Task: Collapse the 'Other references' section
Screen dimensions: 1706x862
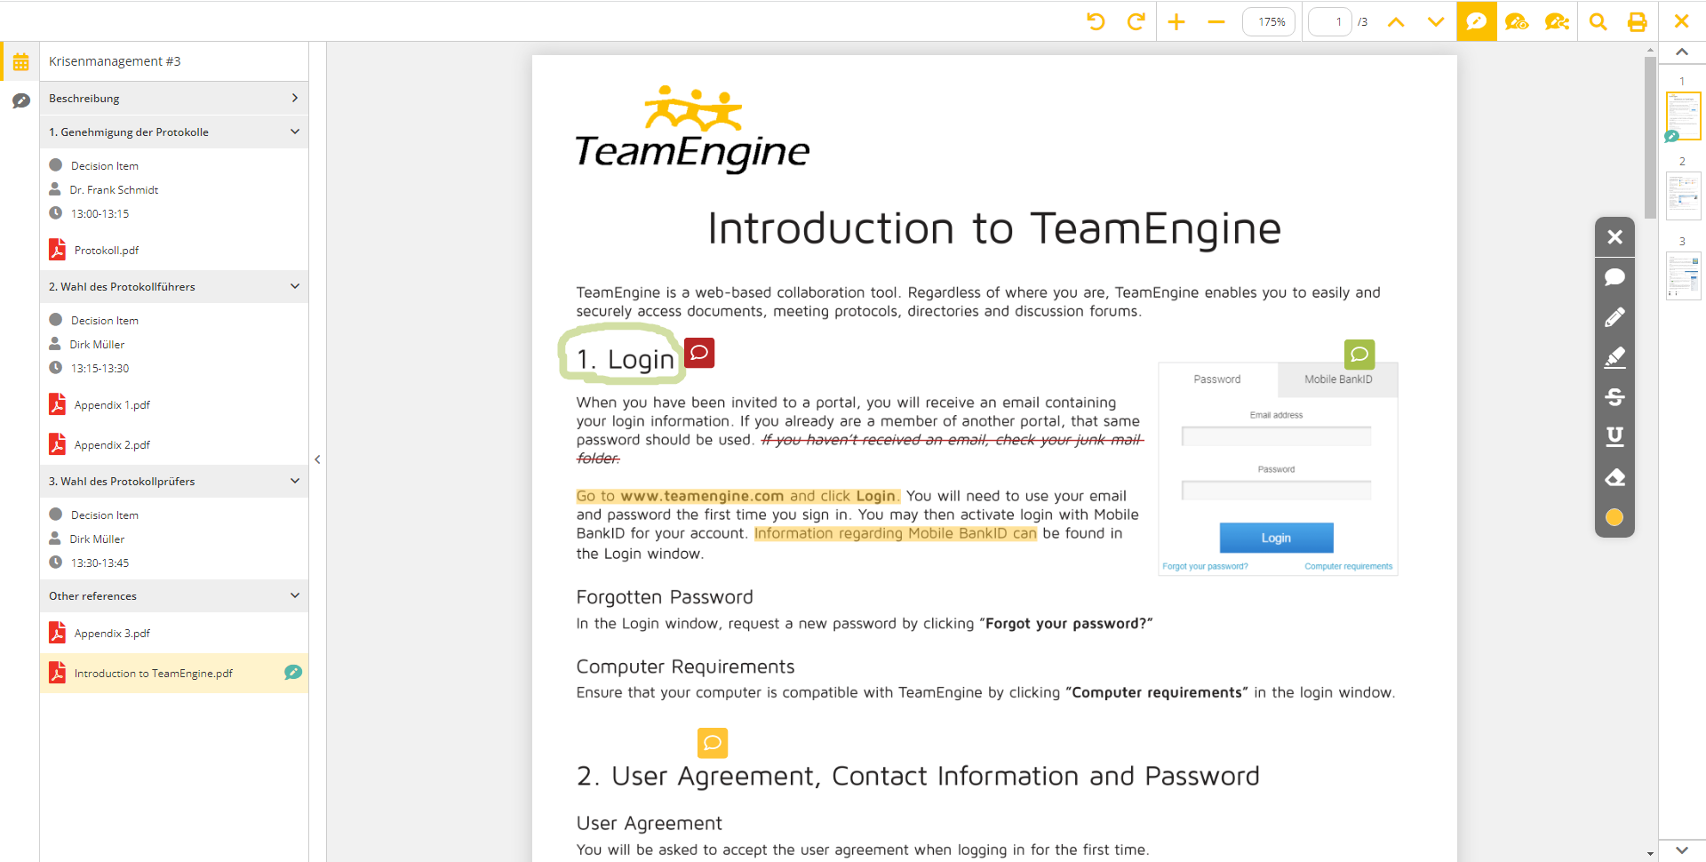Action: point(294,595)
